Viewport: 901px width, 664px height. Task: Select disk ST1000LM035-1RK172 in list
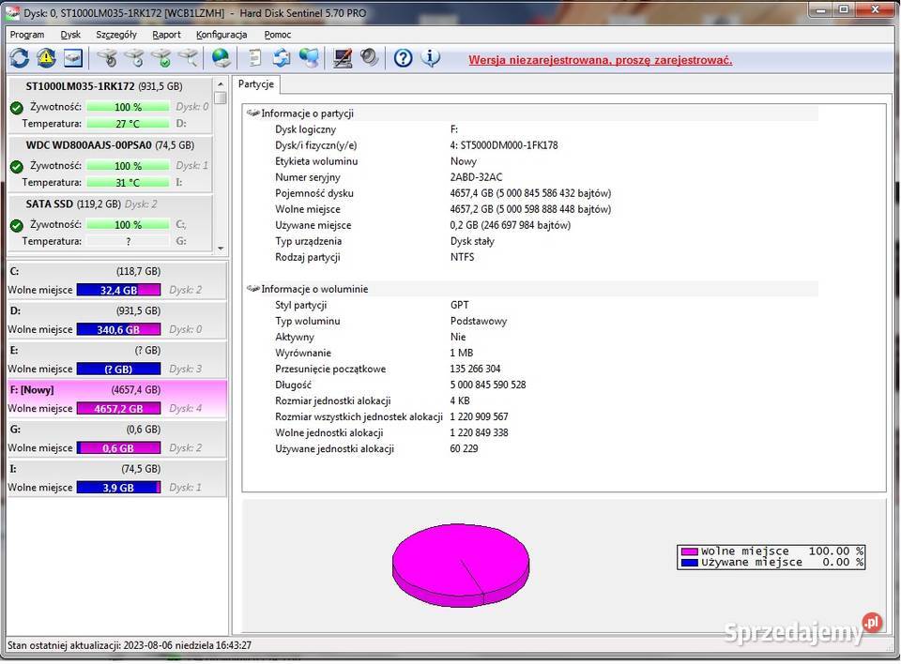[111, 104]
